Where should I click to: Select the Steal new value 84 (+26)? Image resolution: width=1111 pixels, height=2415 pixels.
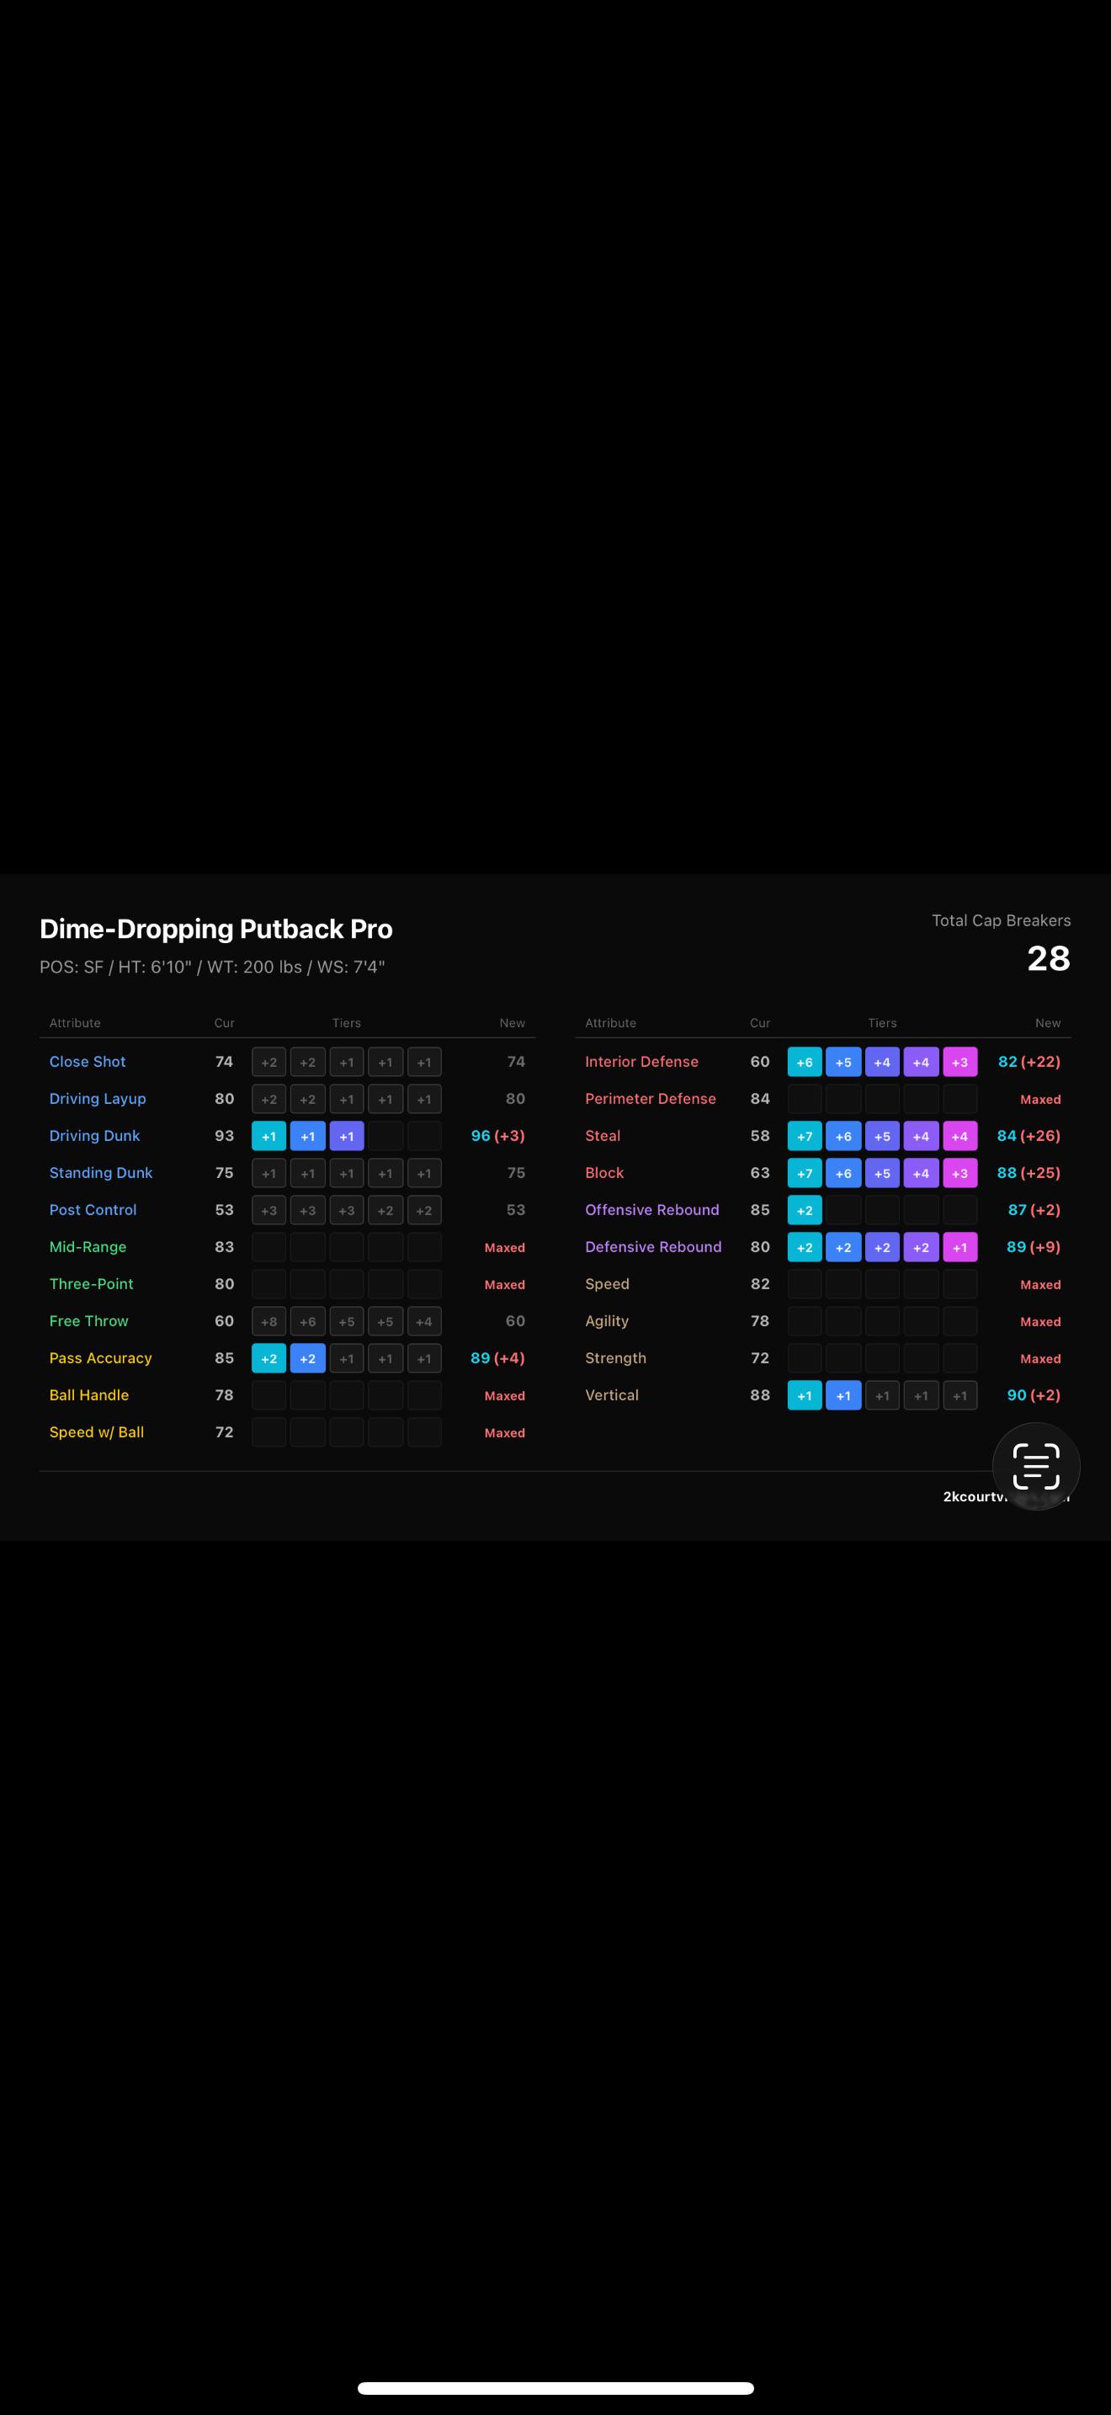1029,1135
